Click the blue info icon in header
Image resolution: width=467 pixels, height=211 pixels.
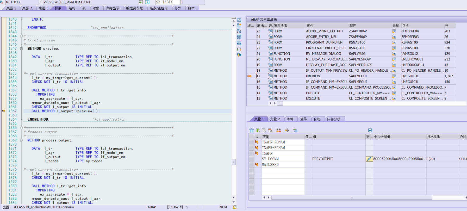tap(147, 2)
